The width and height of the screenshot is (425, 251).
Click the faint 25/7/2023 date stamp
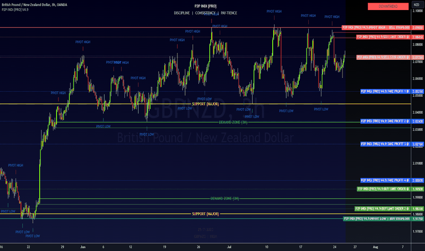pyautogui.click(x=206, y=230)
